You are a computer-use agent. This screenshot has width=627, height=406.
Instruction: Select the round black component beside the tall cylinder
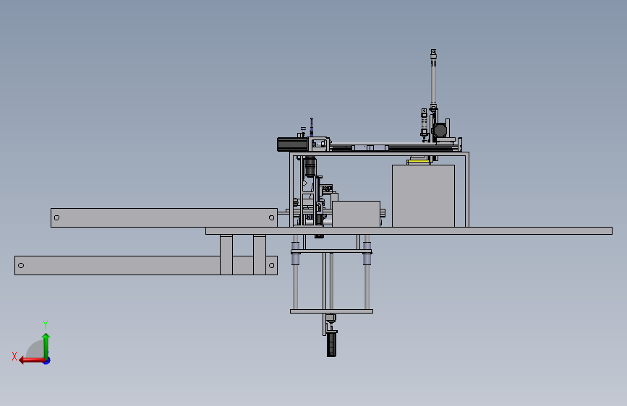(440, 130)
